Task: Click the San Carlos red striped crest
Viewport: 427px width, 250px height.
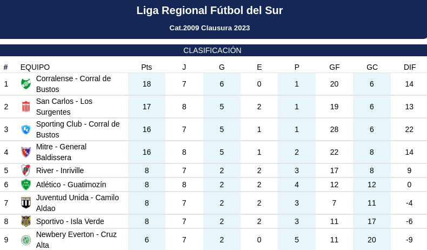Action: click(26, 107)
